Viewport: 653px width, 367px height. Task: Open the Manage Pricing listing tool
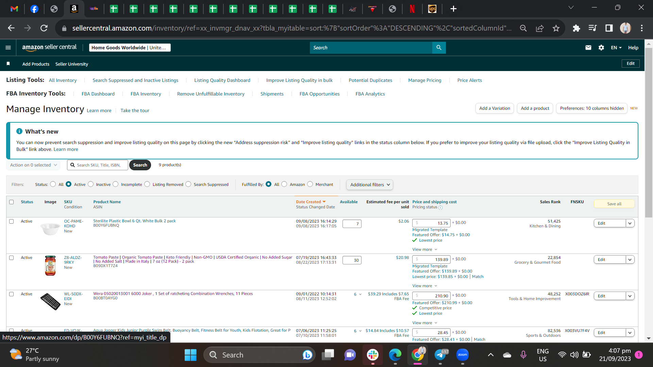pyautogui.click(x=425, y=80)
